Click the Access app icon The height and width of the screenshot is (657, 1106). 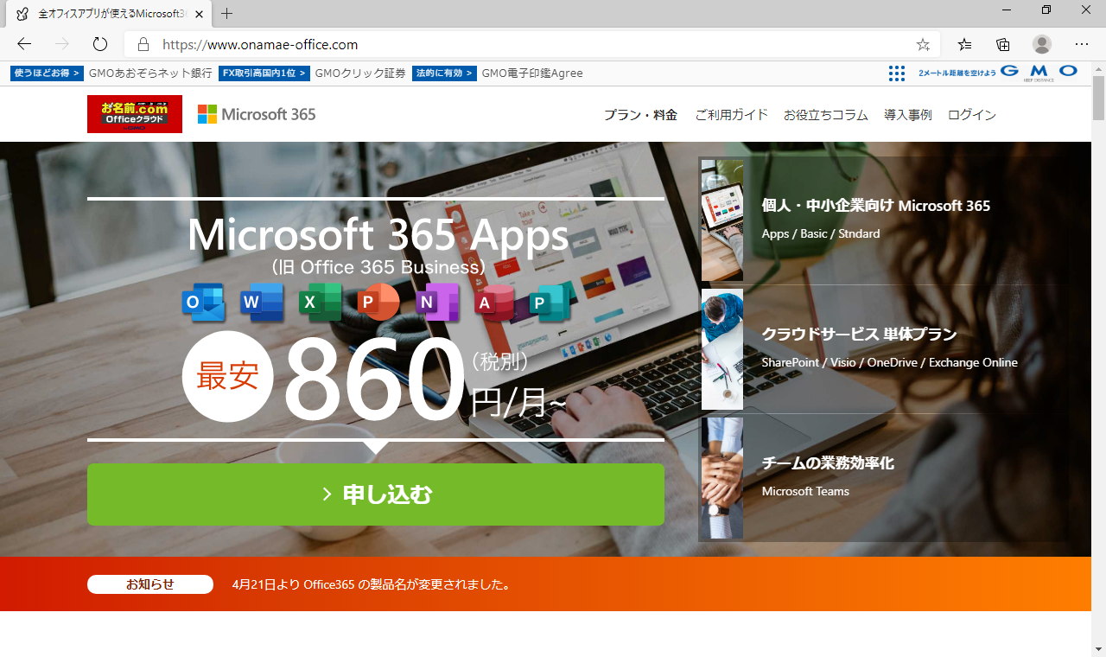(x=495, y=303)
